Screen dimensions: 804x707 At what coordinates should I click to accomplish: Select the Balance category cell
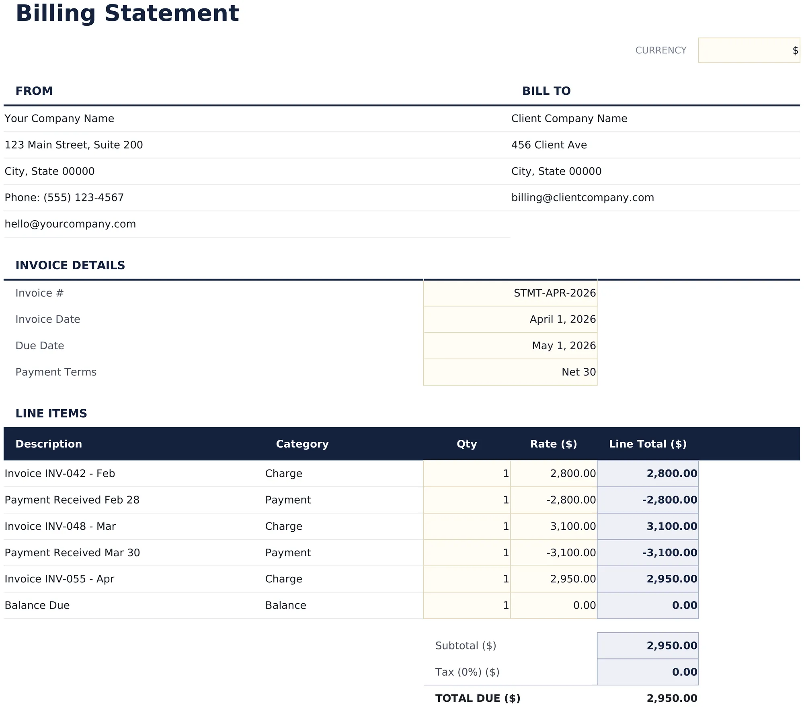344,605
